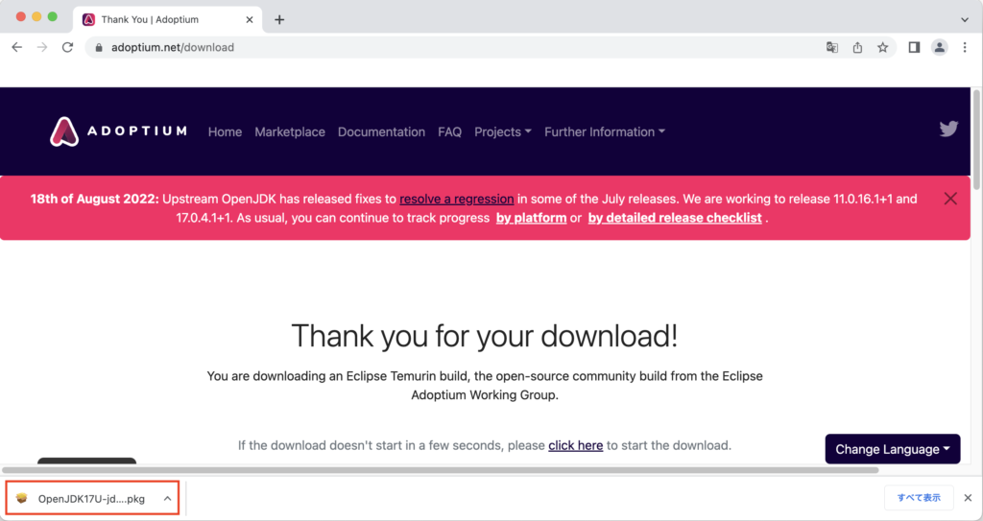
Task: Click the すべて表示 show all button
Action: pos(919,498)
